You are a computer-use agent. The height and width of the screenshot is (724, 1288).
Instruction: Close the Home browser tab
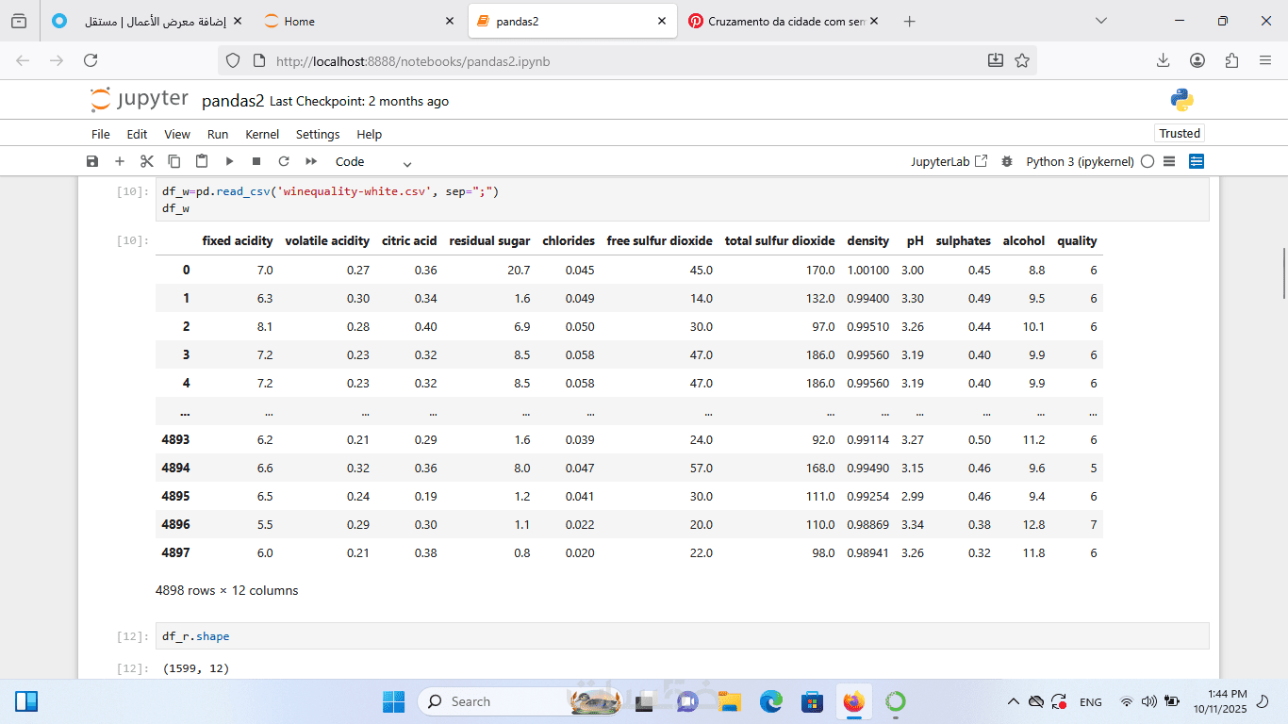click(450, 21)
